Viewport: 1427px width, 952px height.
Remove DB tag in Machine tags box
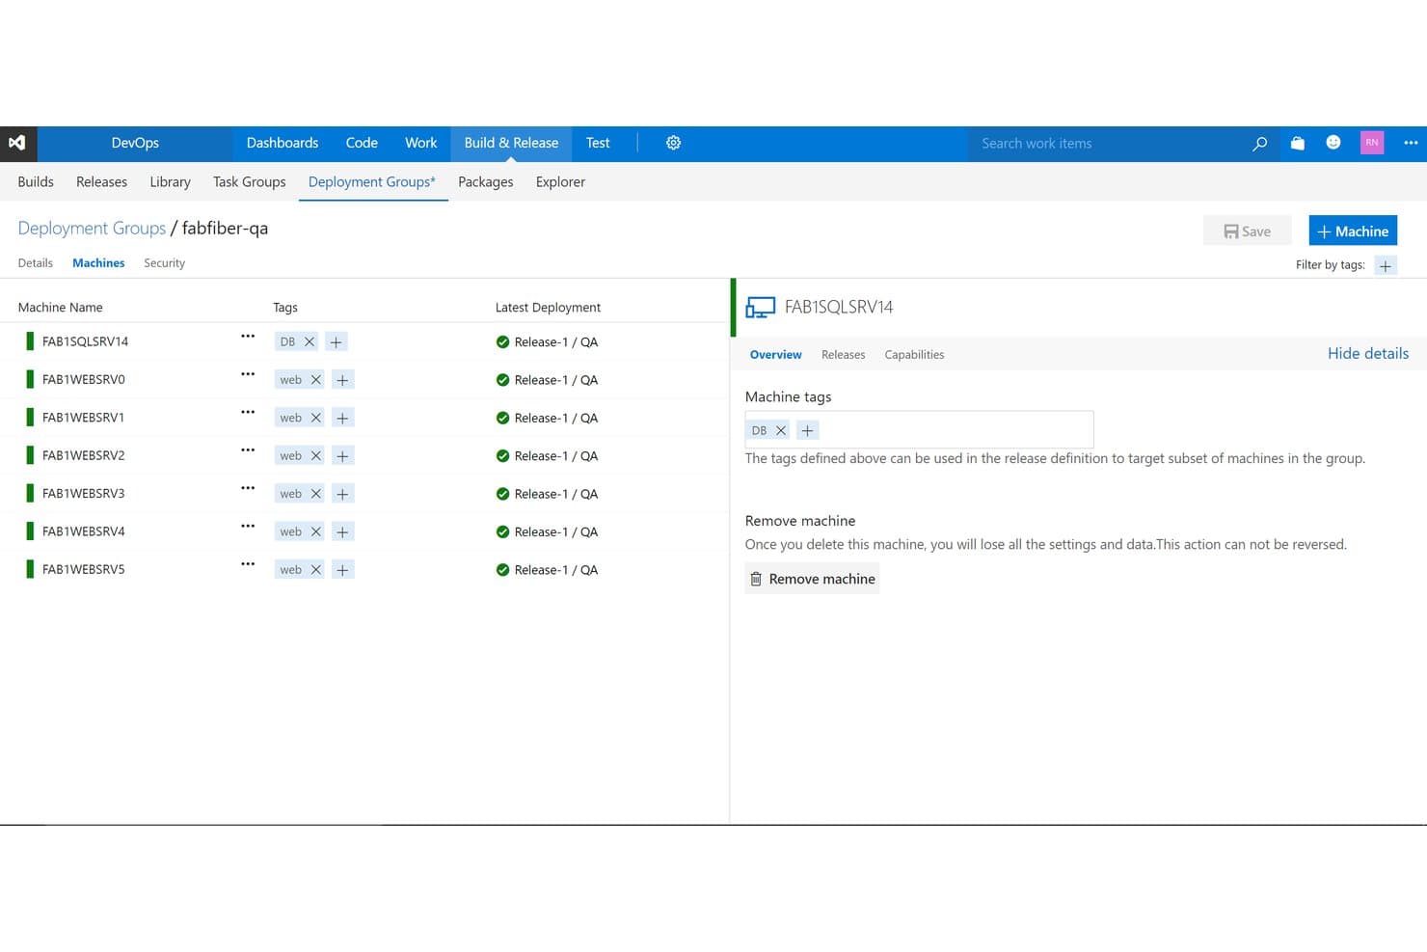tap(781, 430)
